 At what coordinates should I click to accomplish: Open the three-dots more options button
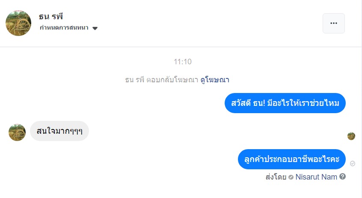point(333,23)
